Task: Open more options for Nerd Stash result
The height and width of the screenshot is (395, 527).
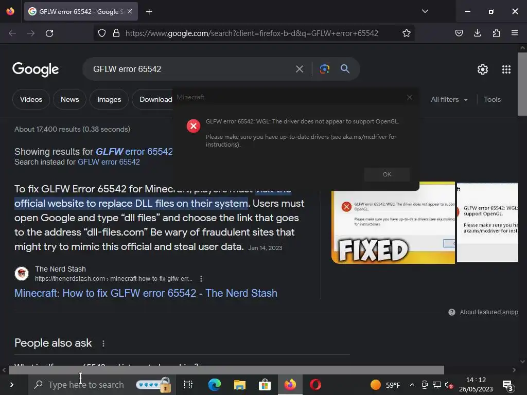Action: pyautogui.click(x=201, y=279)
